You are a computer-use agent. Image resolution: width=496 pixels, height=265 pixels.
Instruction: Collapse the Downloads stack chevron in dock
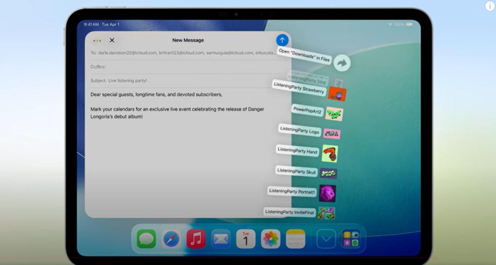[x=326, y=239]
